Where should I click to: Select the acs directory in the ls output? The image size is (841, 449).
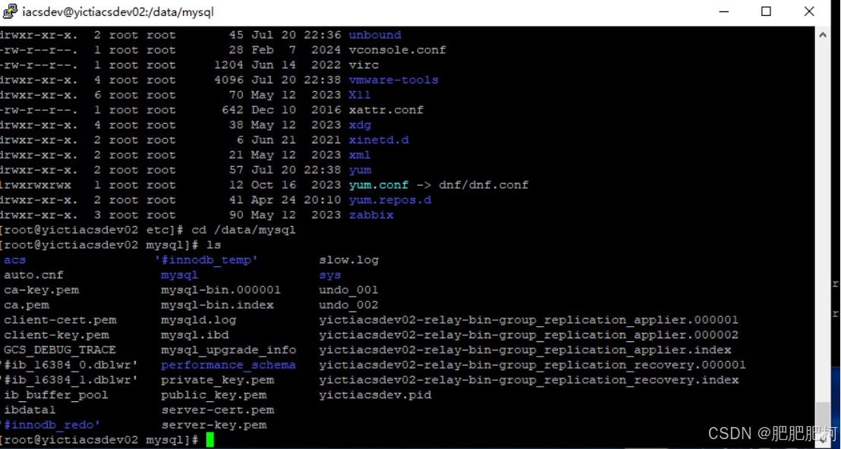tap(14, 259)
